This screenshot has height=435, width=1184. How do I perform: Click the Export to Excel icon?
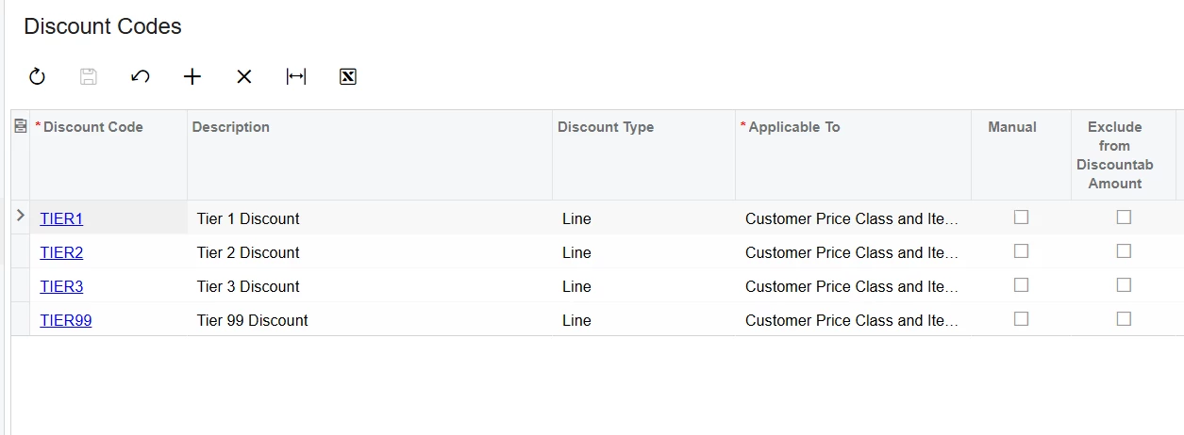point(347,77)
